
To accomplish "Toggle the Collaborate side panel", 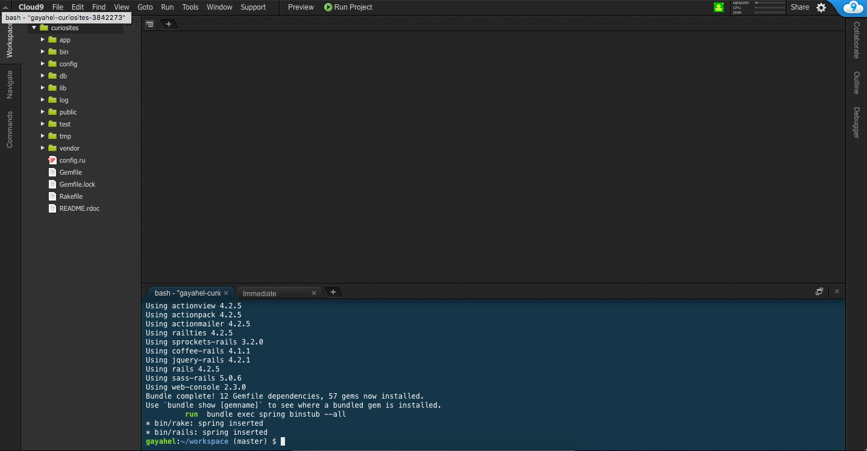I will click(856, 40).
